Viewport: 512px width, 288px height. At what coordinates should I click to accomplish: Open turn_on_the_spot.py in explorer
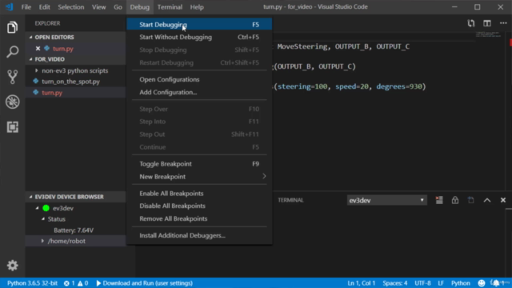(x=76, y=82)
